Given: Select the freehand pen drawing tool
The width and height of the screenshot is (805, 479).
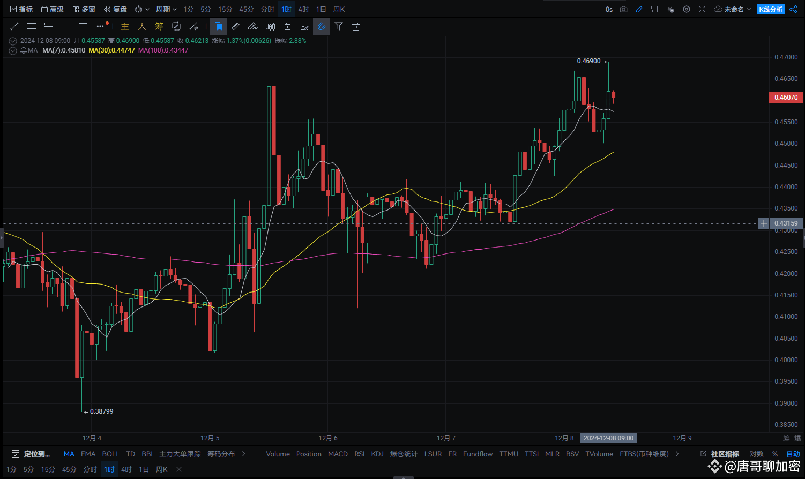Looking at the screenshot, I should point(253,26).
